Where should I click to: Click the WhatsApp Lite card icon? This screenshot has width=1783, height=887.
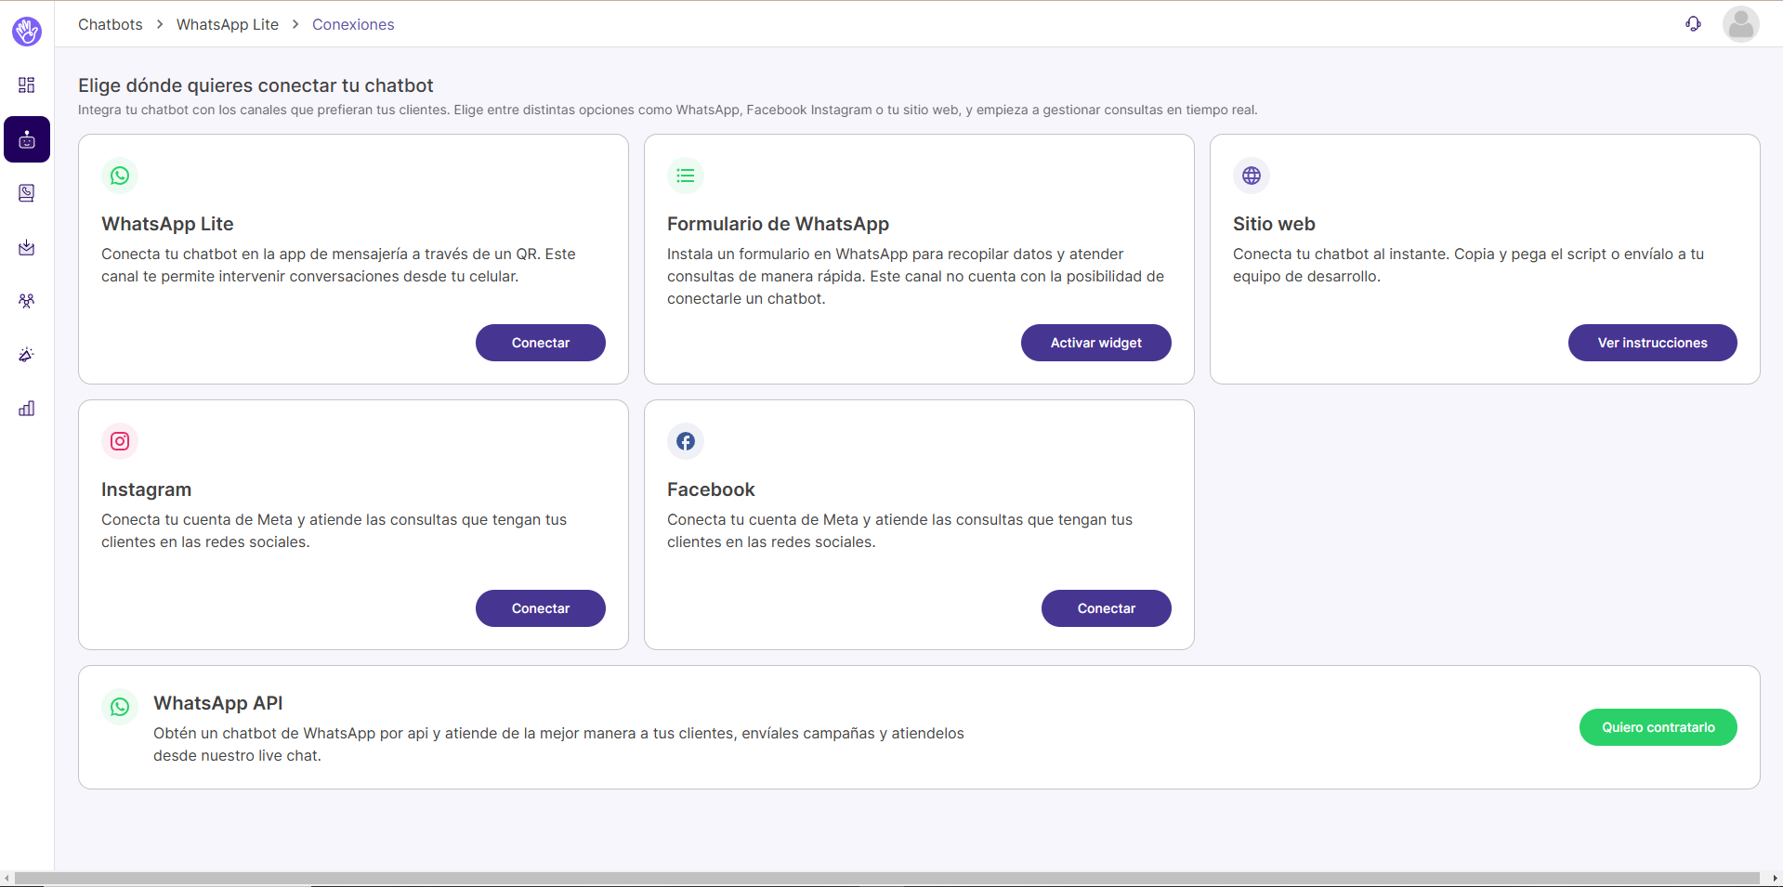coord(120,176)
